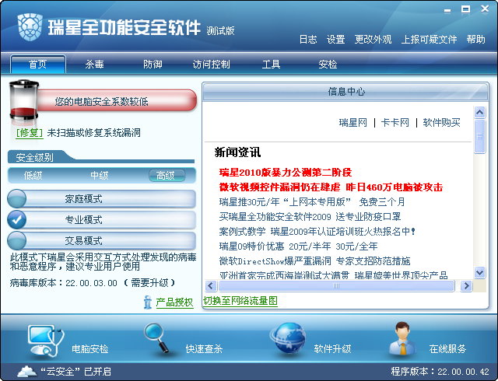
Task: Click the horizontal scroll right arrow
Action: pyautogui.click(x=466, y=286)
